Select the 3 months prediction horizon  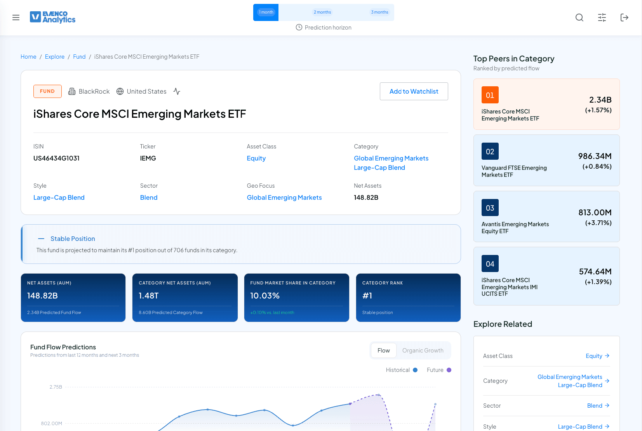(379, 12)
